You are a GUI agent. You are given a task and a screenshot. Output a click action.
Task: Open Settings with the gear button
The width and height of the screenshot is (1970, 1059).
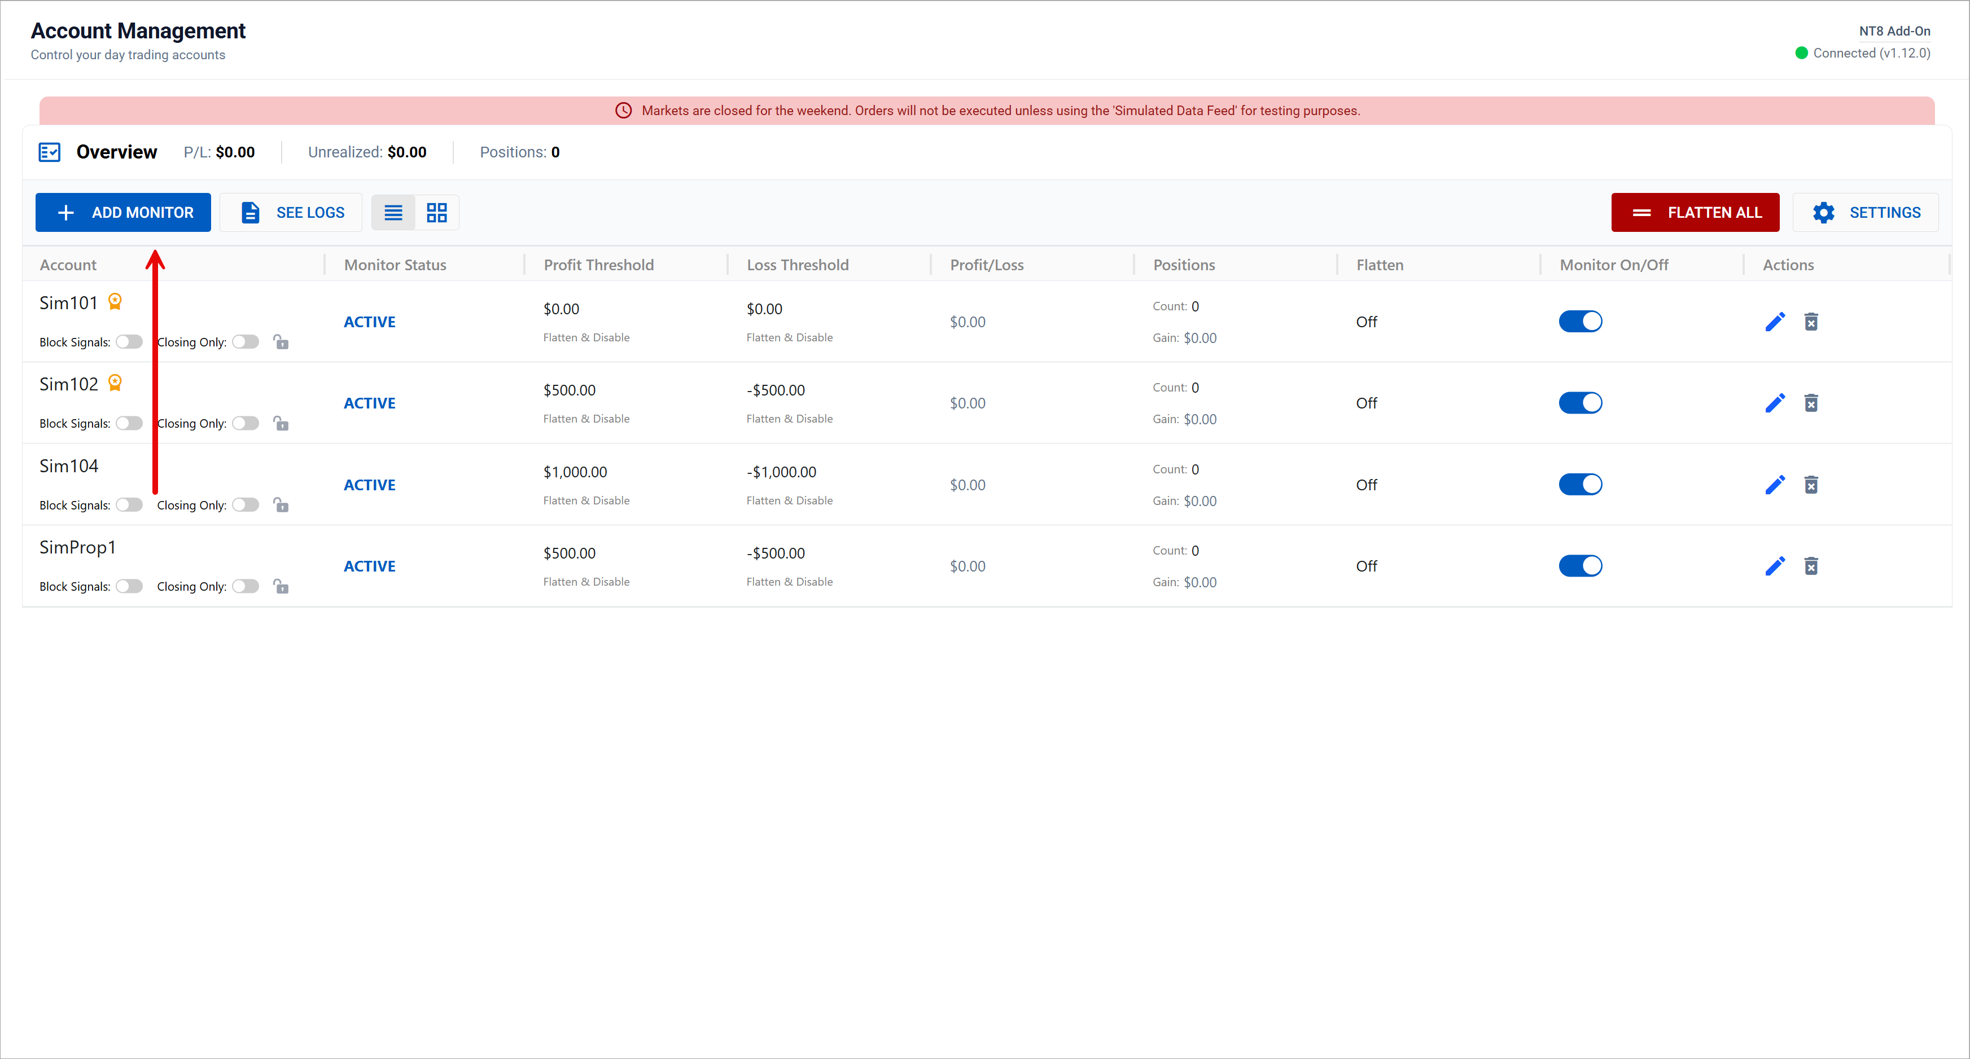click(1865, 213)
